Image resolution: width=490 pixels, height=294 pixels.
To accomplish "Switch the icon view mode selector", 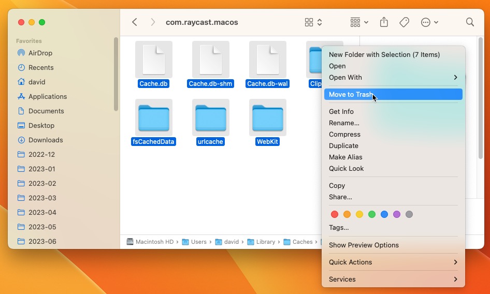I will click(x=313, y=22).
